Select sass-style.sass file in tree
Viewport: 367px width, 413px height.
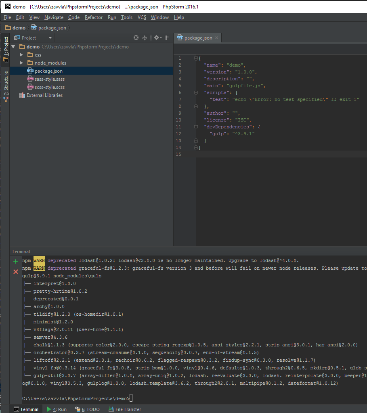pyautogui.click(x=49, y=79)
